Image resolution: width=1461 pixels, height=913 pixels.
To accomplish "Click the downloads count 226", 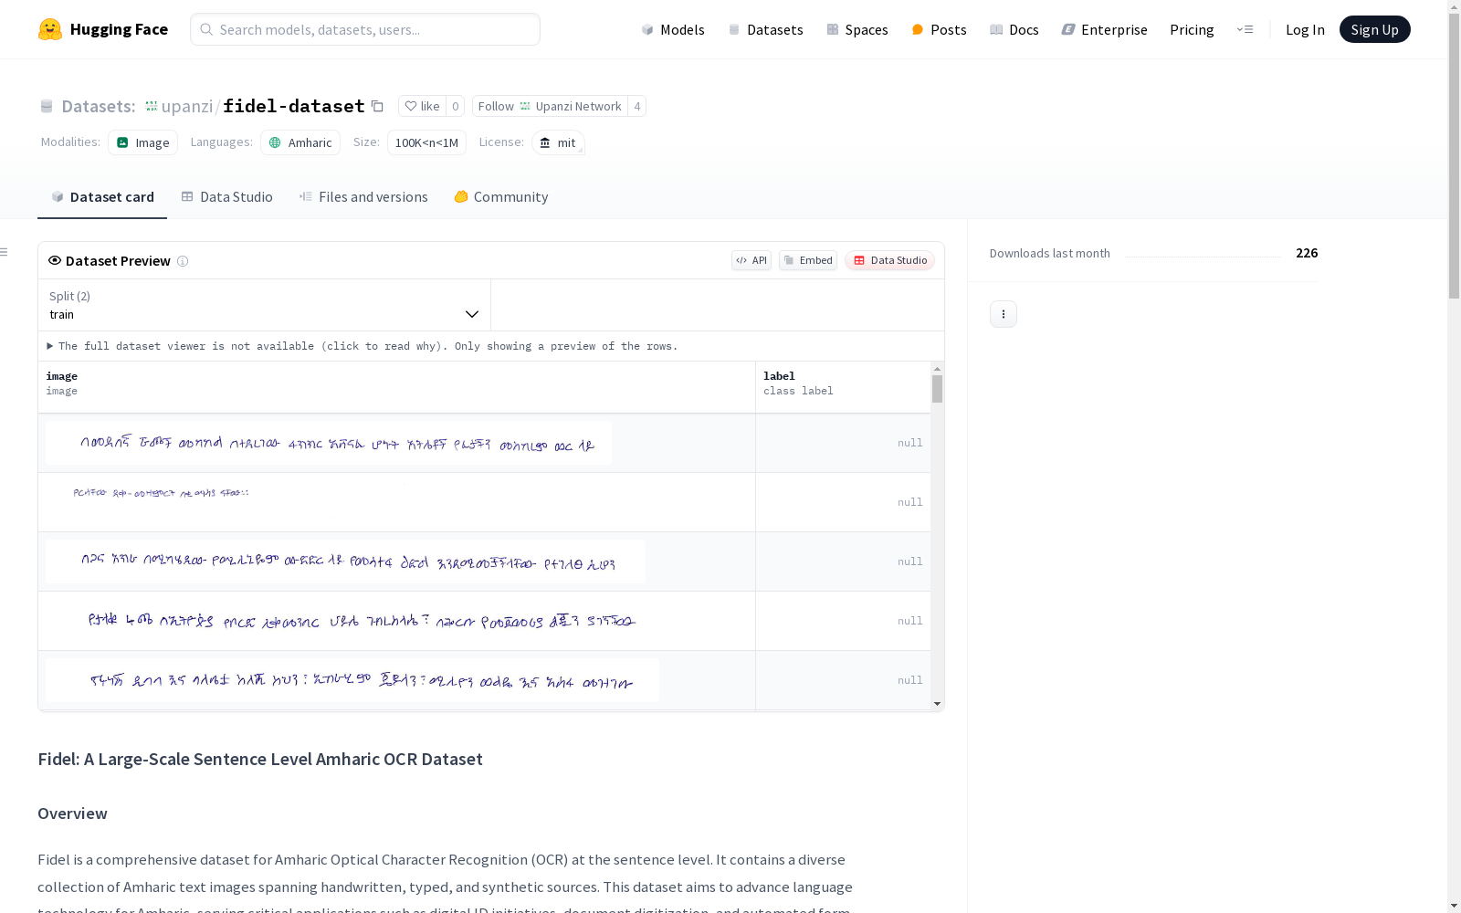I will (x=1307, y=253).
